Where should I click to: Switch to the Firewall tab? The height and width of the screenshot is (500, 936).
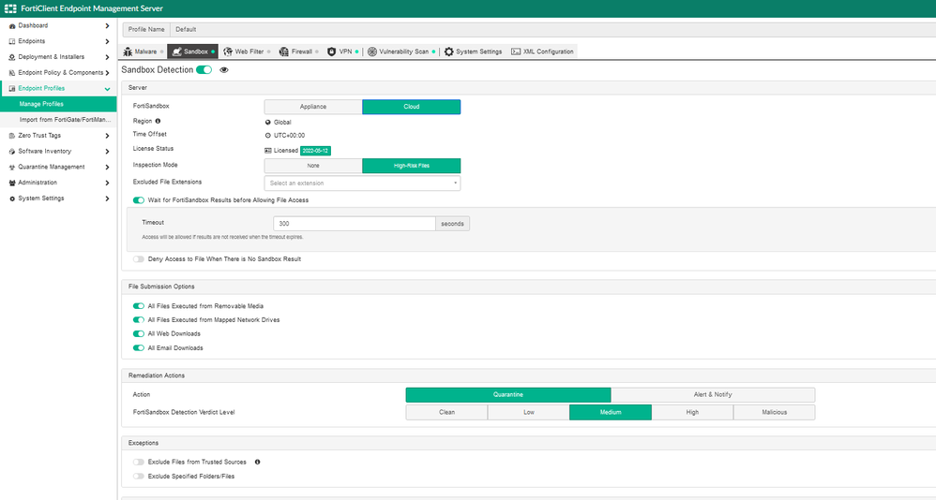click(x=299, y=51)
